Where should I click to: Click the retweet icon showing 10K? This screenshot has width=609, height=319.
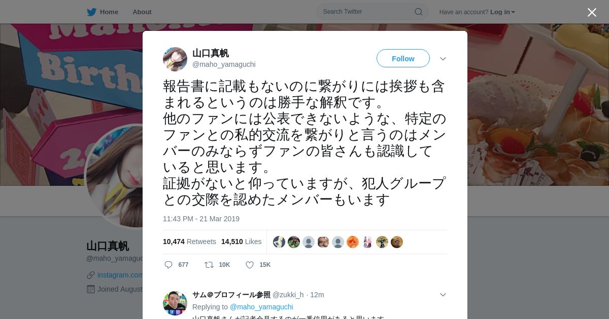pyautogui.click(x=209, y=265)
